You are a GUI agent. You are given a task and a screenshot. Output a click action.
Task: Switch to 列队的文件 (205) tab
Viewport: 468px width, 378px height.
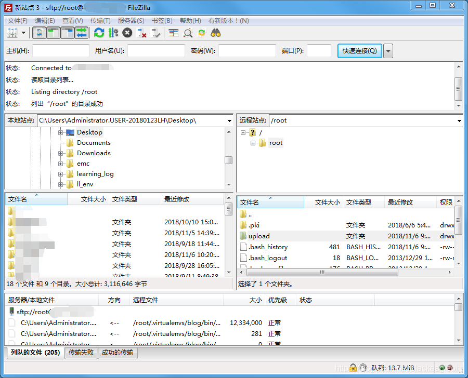[x=35, y=353]
